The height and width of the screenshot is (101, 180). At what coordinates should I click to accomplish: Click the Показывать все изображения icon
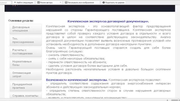point(66,3)
